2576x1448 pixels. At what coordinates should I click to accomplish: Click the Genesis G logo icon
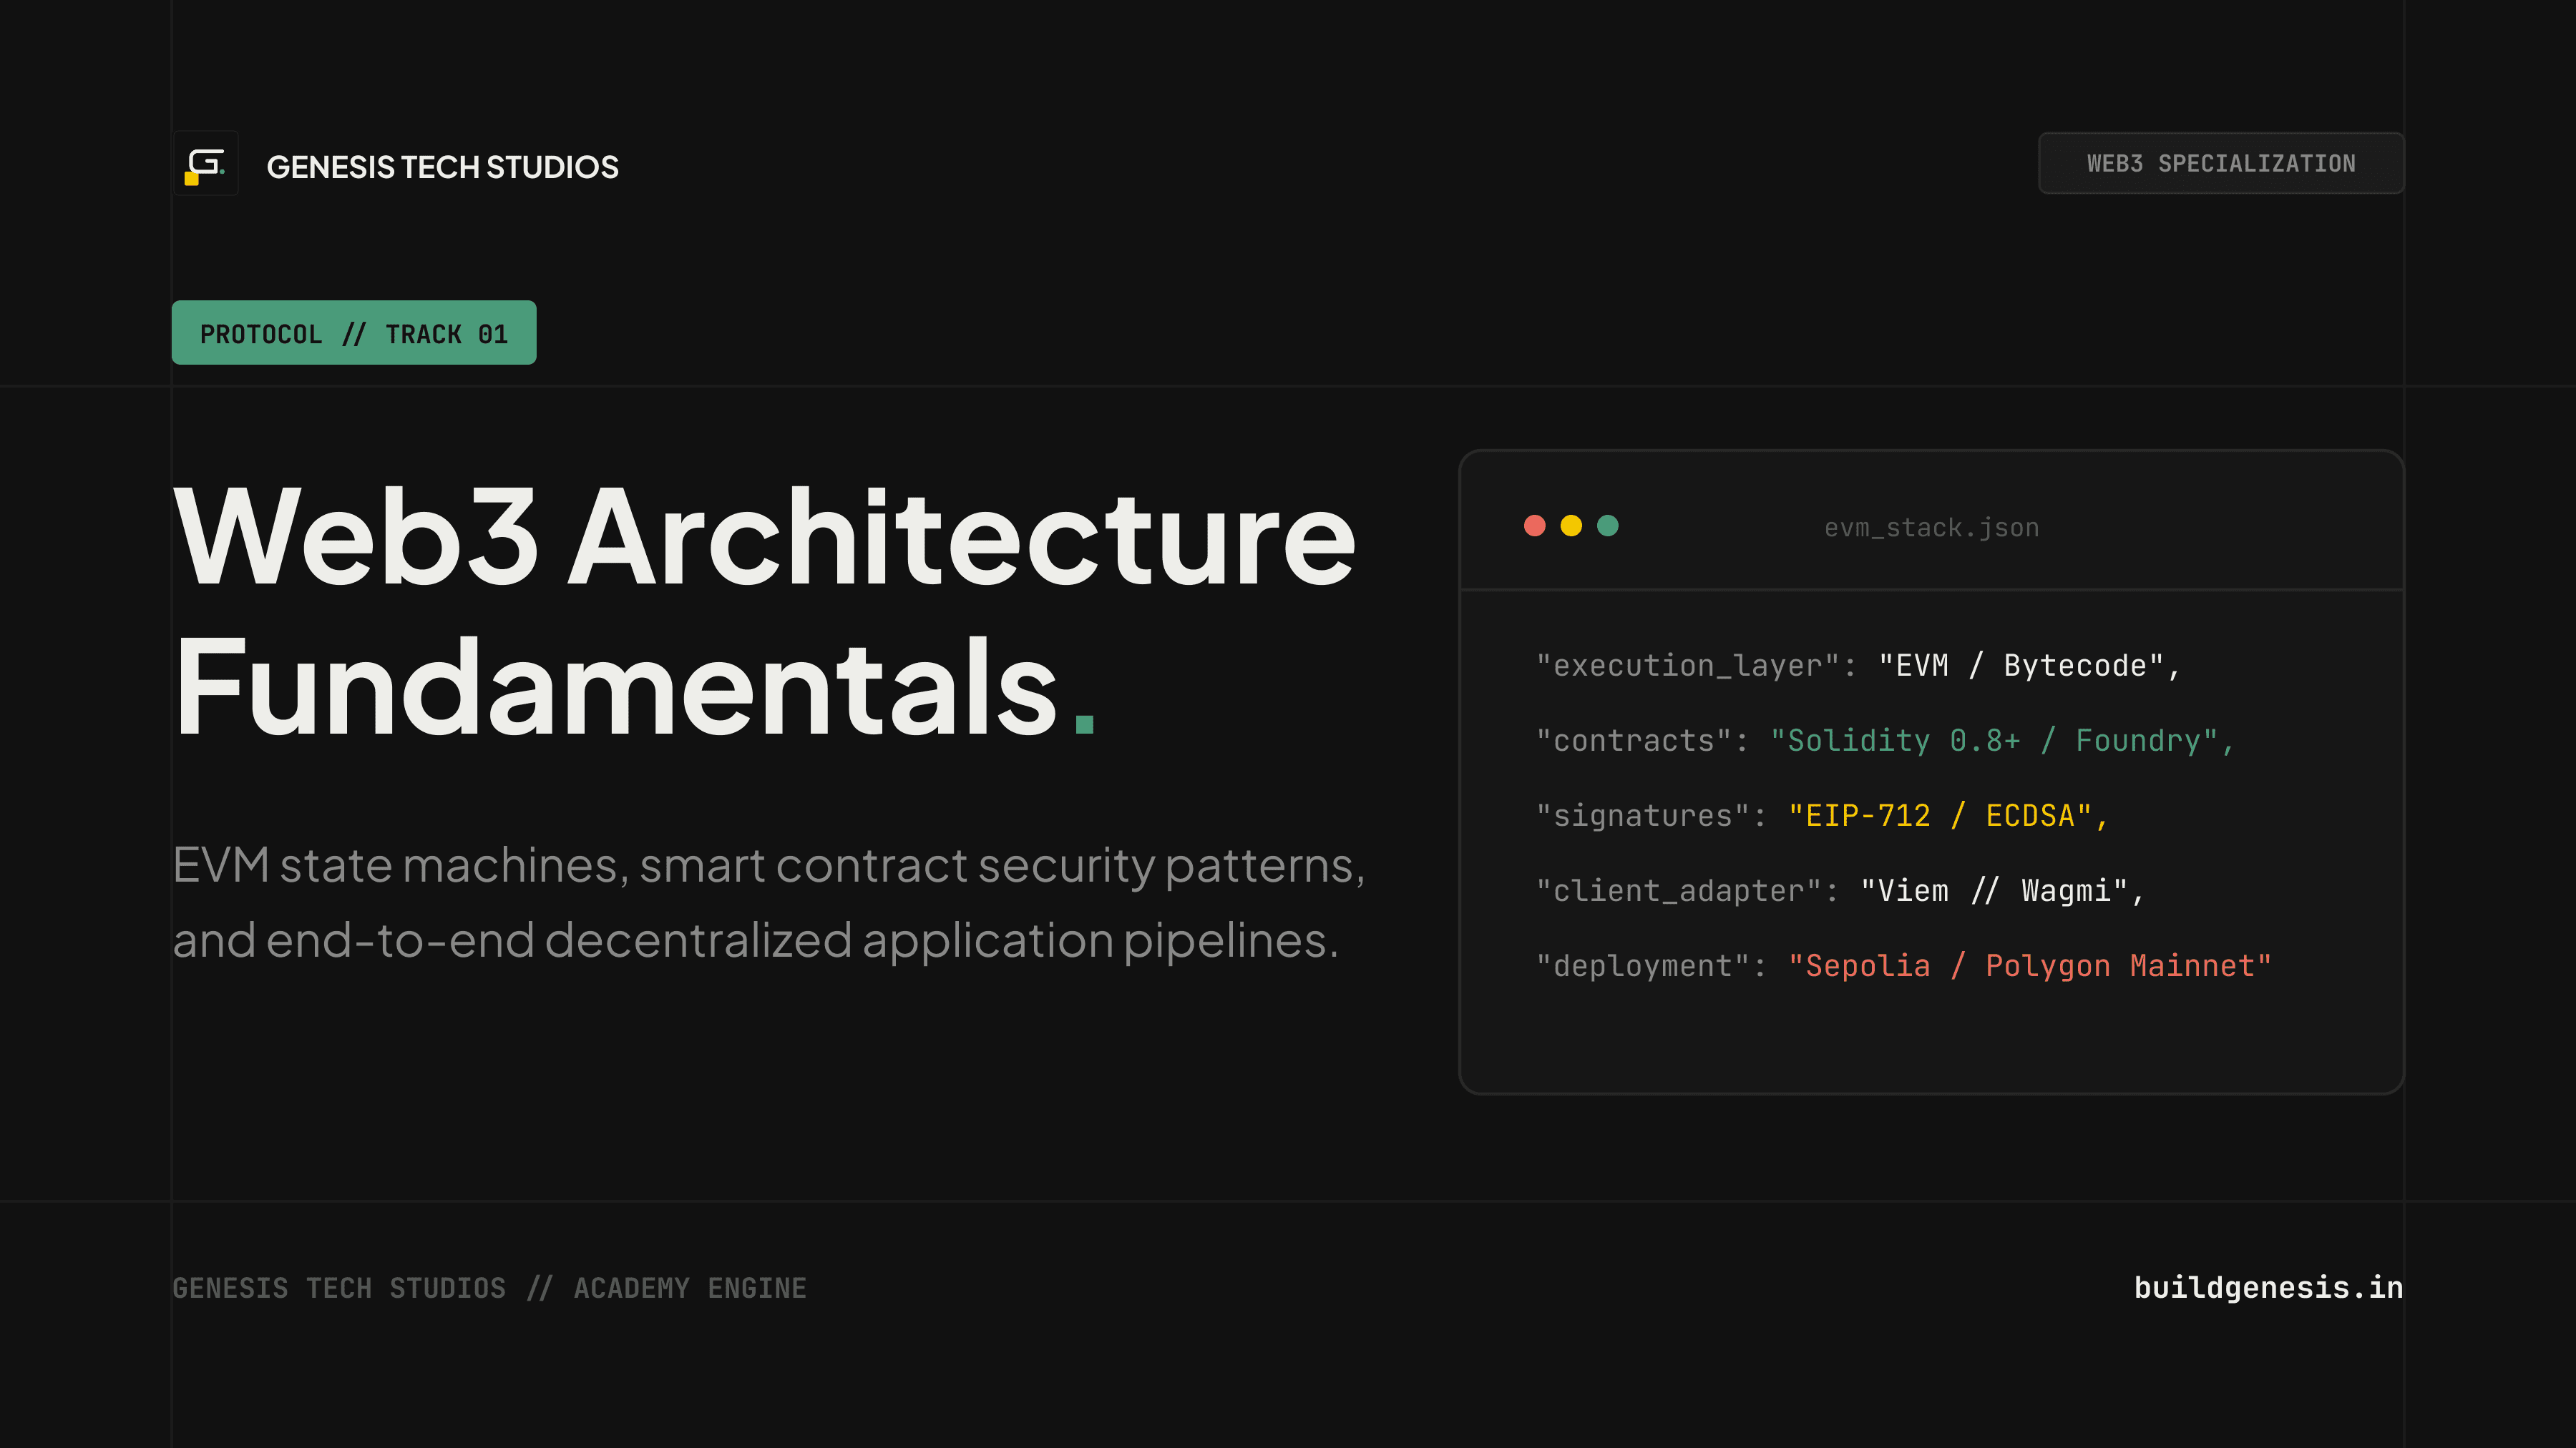[x=205, y=164]
